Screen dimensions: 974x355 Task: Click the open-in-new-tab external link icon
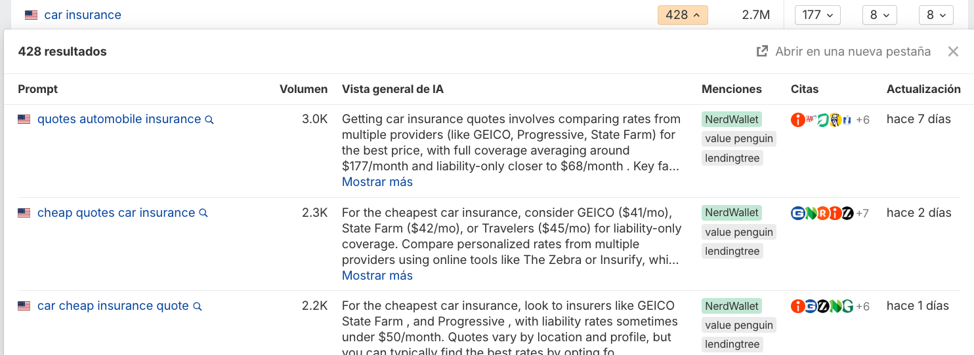[762, 52]
